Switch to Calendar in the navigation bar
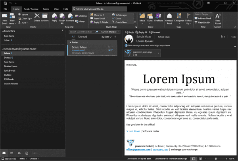The height and width of the screenshot is (161, 238). [12, 153]
